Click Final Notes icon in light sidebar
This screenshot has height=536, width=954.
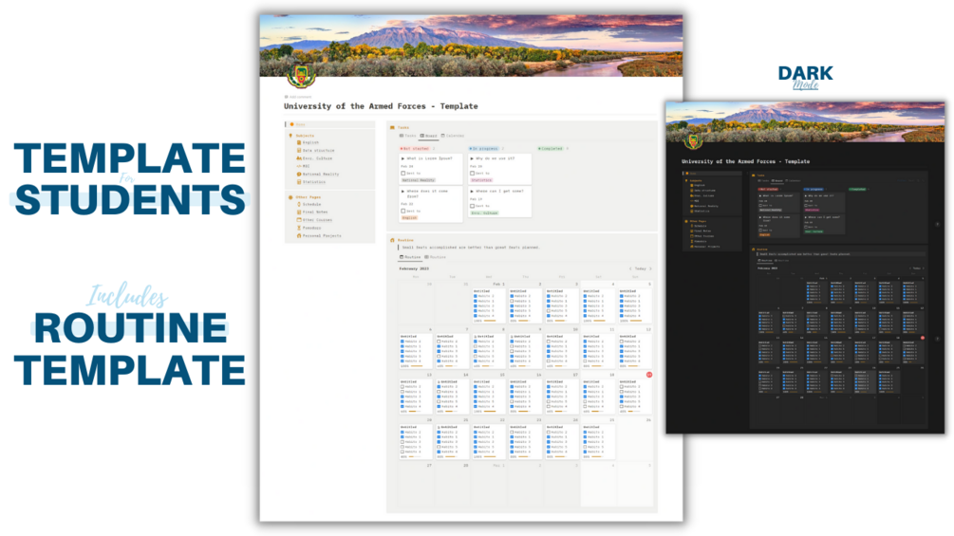[299, 213]
